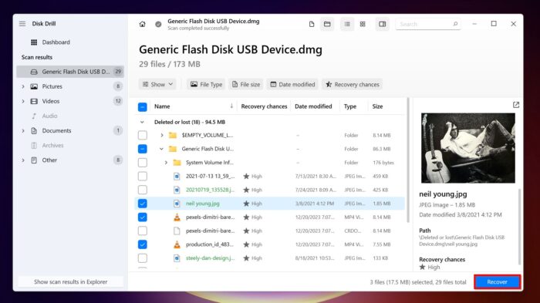Click the $EMPTY_VOLUME_L folder icon
Viewport: 540px width, 303px height.
(x=173, y=136)
